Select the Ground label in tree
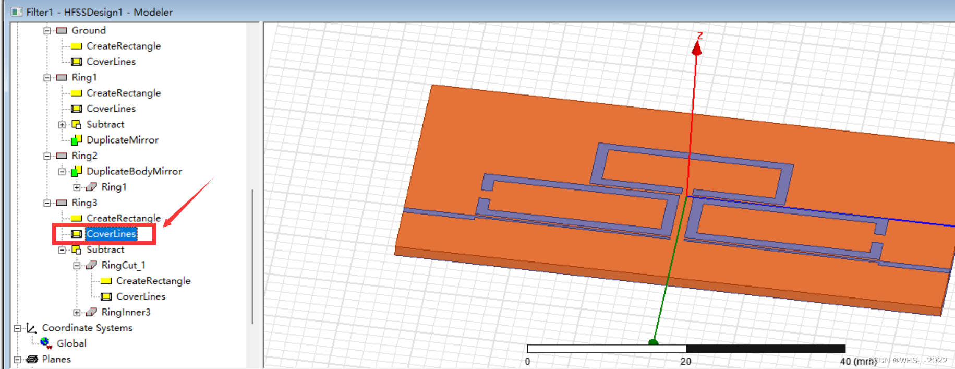The height and width of the screenshot is (369, 955). pyautogui.click(x=89, y=30)
